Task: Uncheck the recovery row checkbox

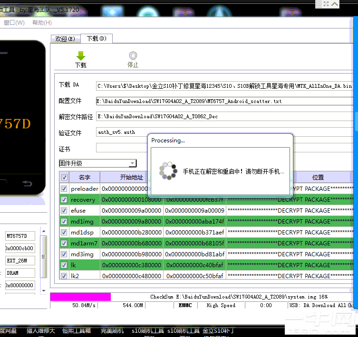Action: point(64,199)
